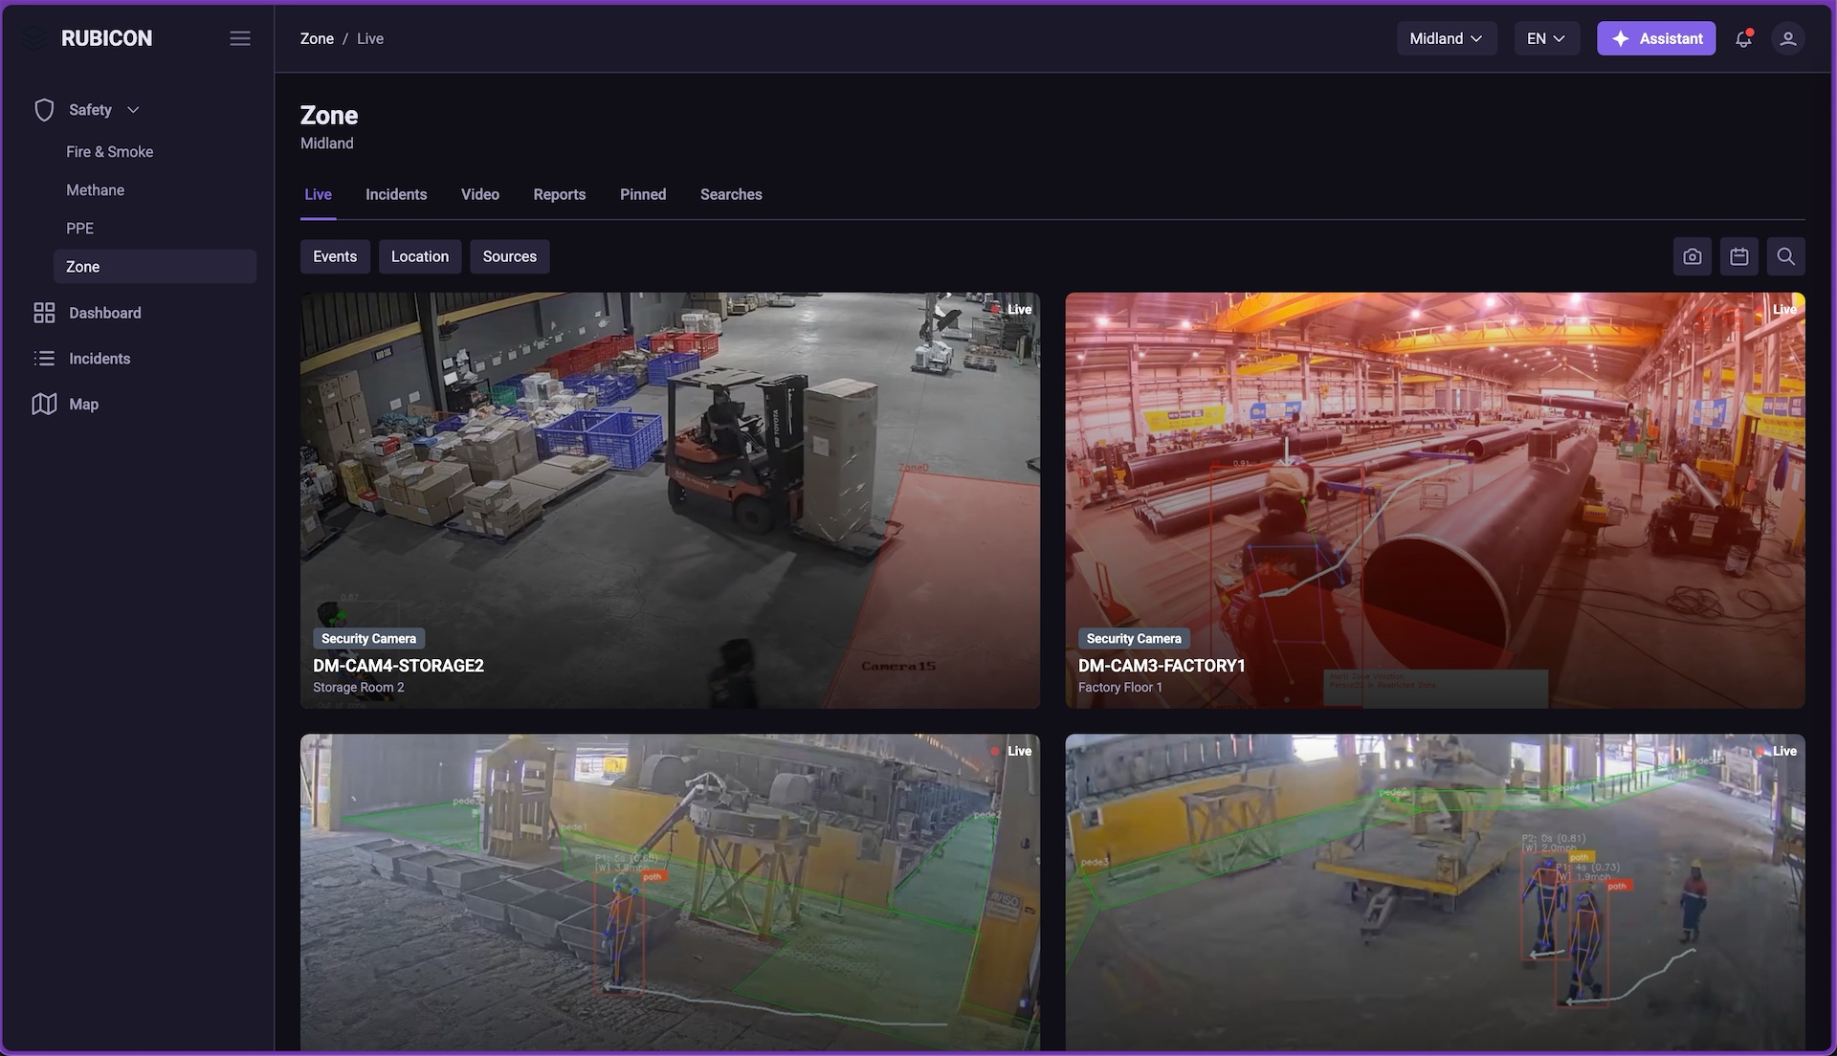The width and height of the screenshot is (1837, 1056).
Task: Click the Storage Room 2 label
Action: (x=359, y=688)
